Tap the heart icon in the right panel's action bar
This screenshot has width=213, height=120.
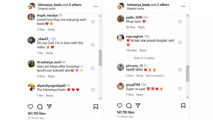[x=120, y=106]
